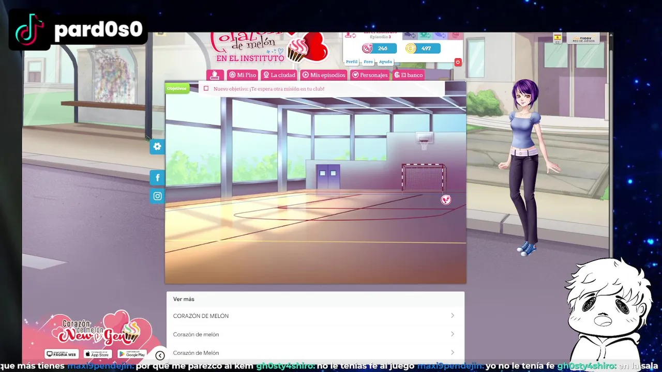Click the Corazón de melón cupcake logo

pyautogui.click(x=269, y=48)
